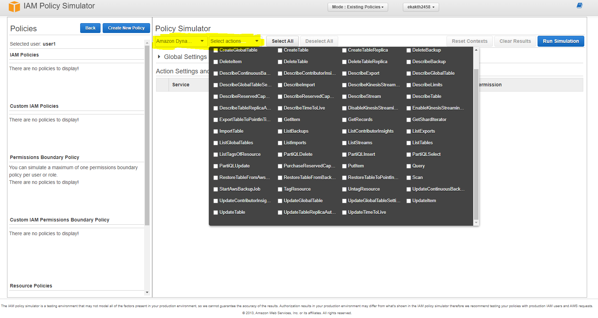
Task: Tick the DescribeTable checkbox
Action: (x=409, y=97)
